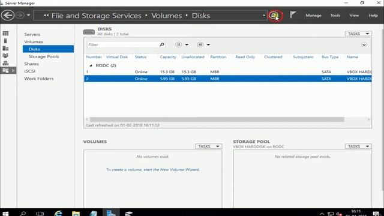Click the AD DS sidebar icon

[x=5, y=56]
